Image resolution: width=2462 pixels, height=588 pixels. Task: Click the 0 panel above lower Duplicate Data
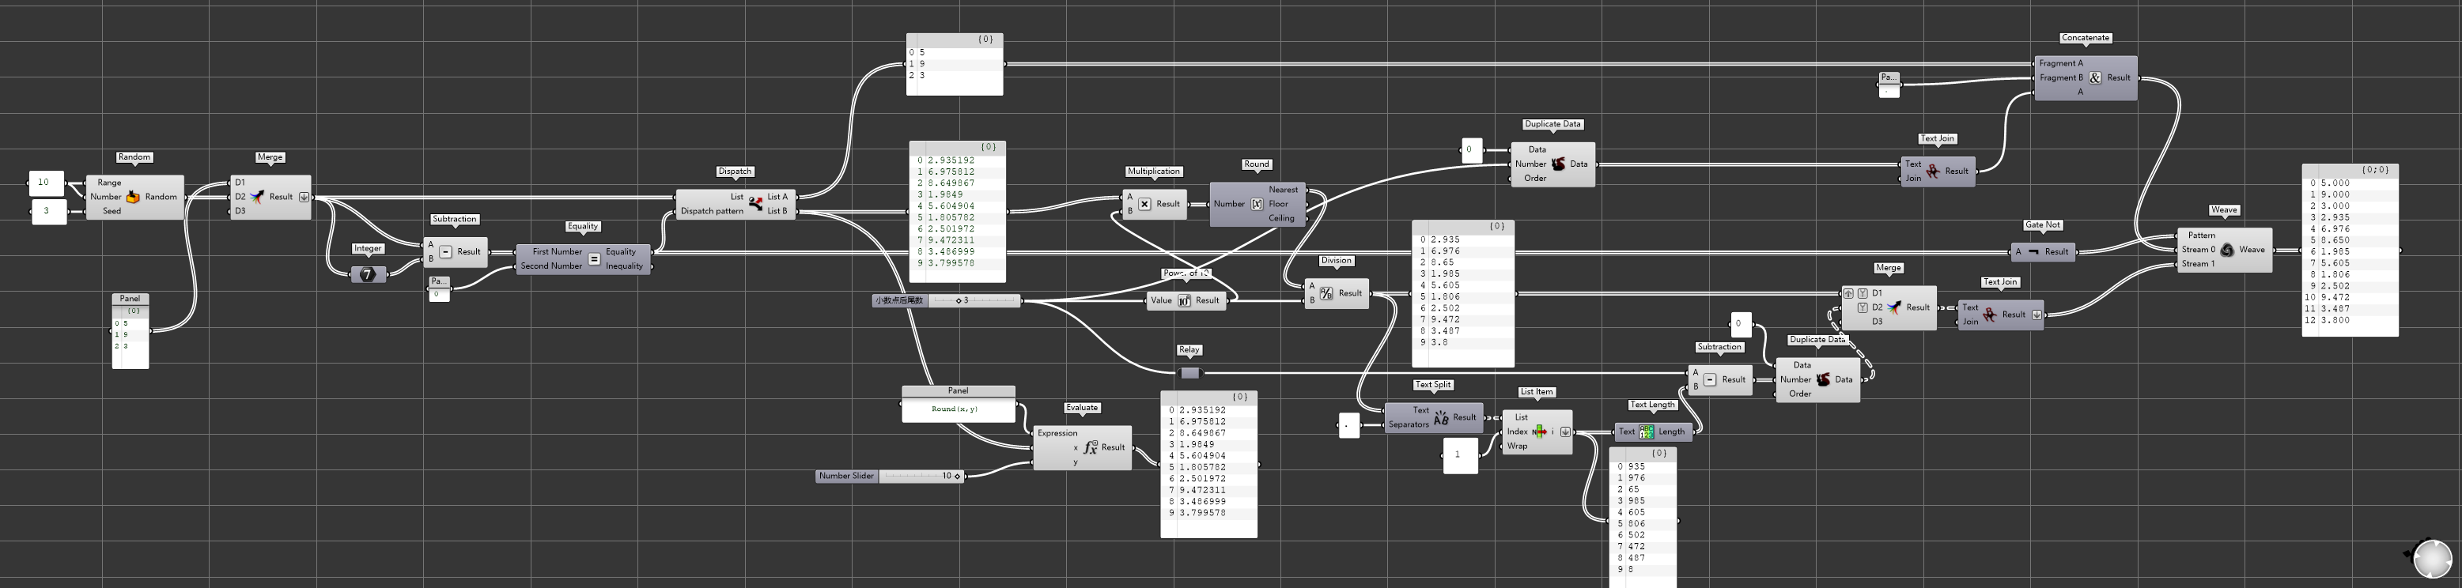click(1742, 323)
